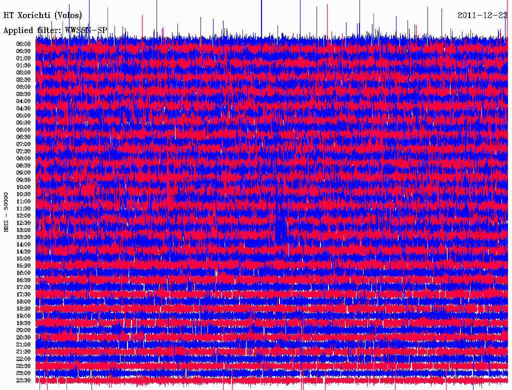Pick the 20:30 time row label

(x=23, y=337)
